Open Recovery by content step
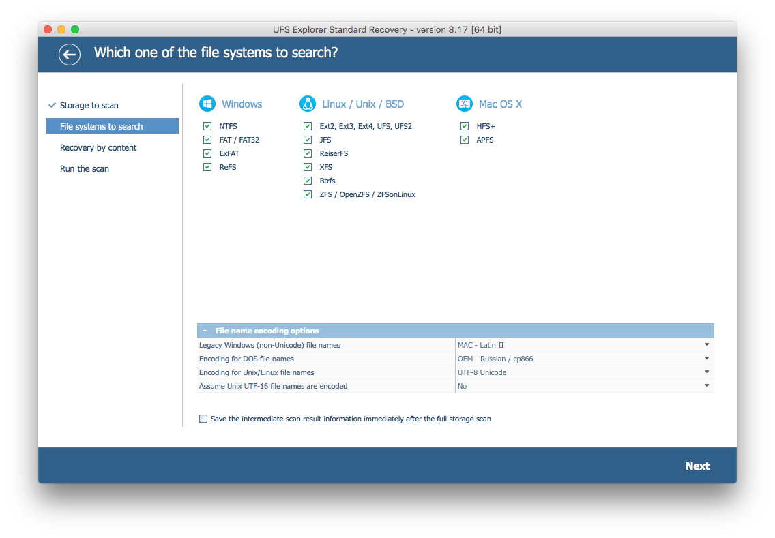 tap(98, 147)
